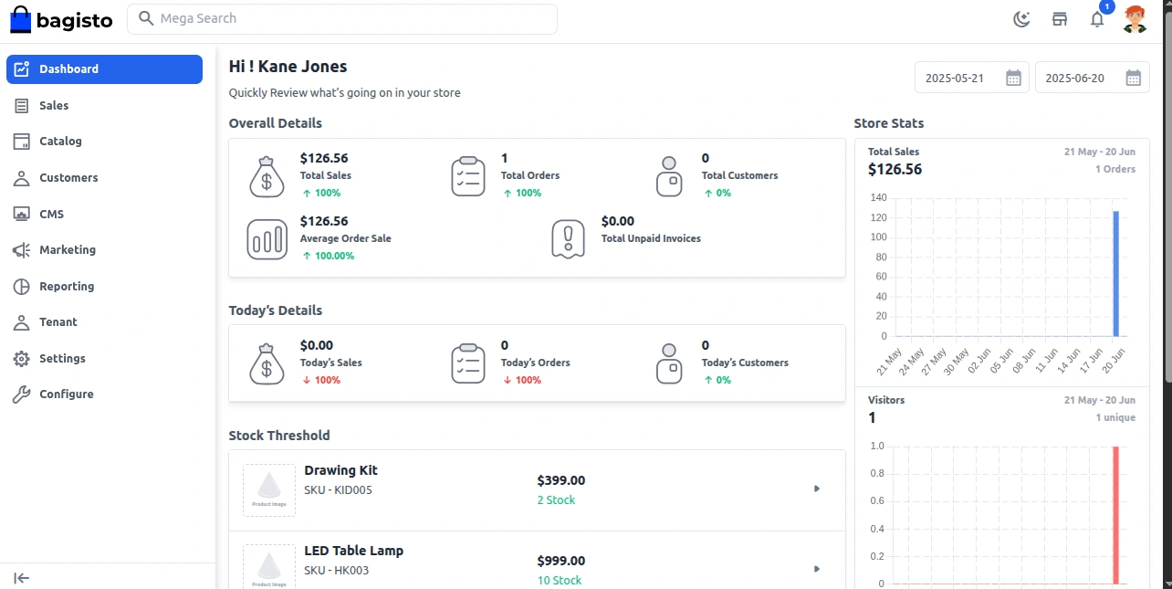The image size is (1172, 589).
Task: Click the bagisto logo
Action: [x=61, y=18]
